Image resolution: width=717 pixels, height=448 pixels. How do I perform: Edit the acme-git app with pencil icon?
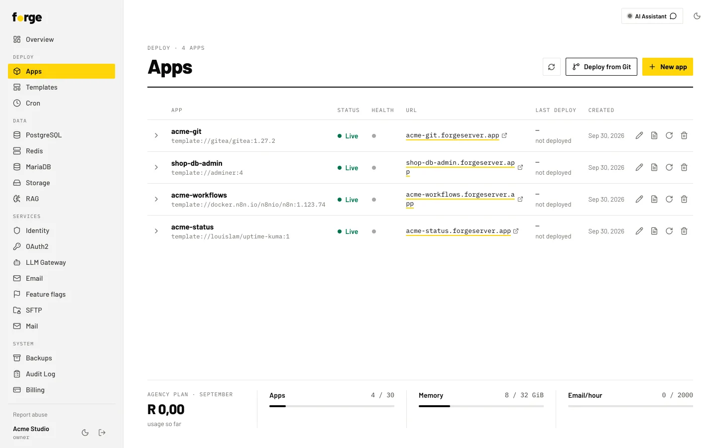pos(639,135)
